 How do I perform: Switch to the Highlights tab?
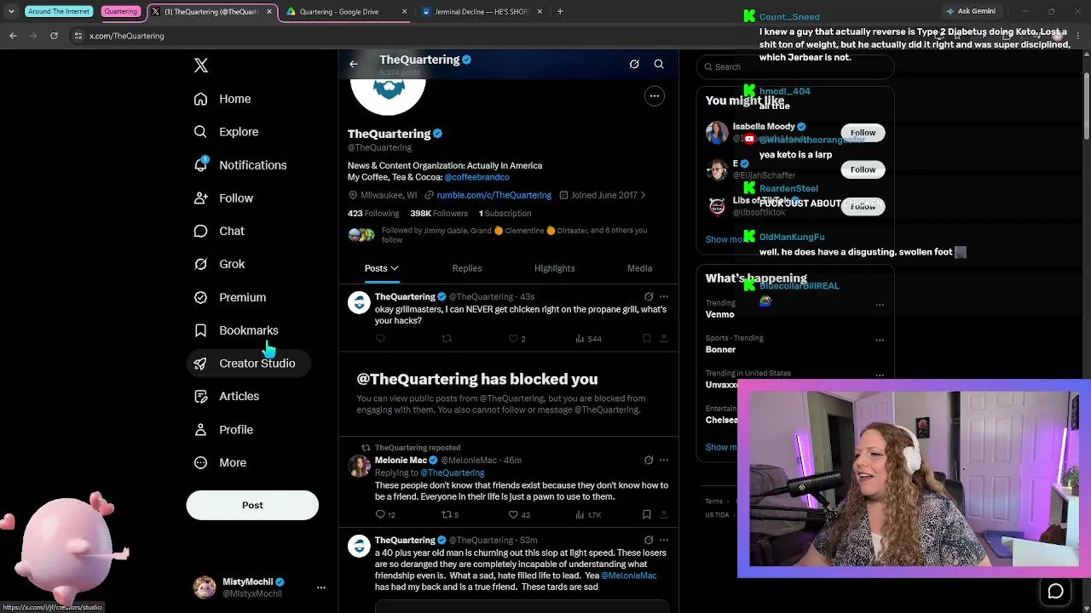click(x=554, y=268)
